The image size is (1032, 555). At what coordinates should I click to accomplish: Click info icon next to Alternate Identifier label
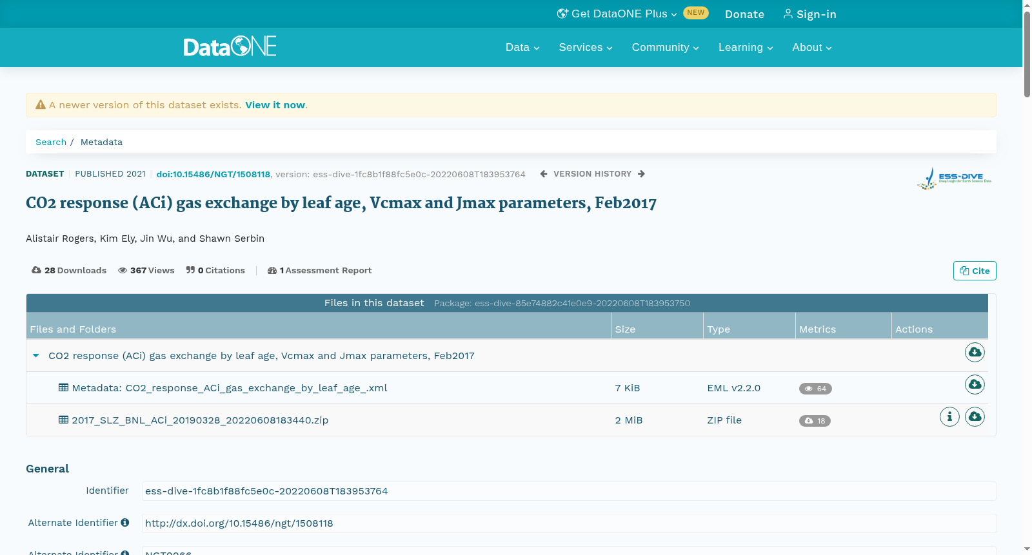[x=125, y=523]
